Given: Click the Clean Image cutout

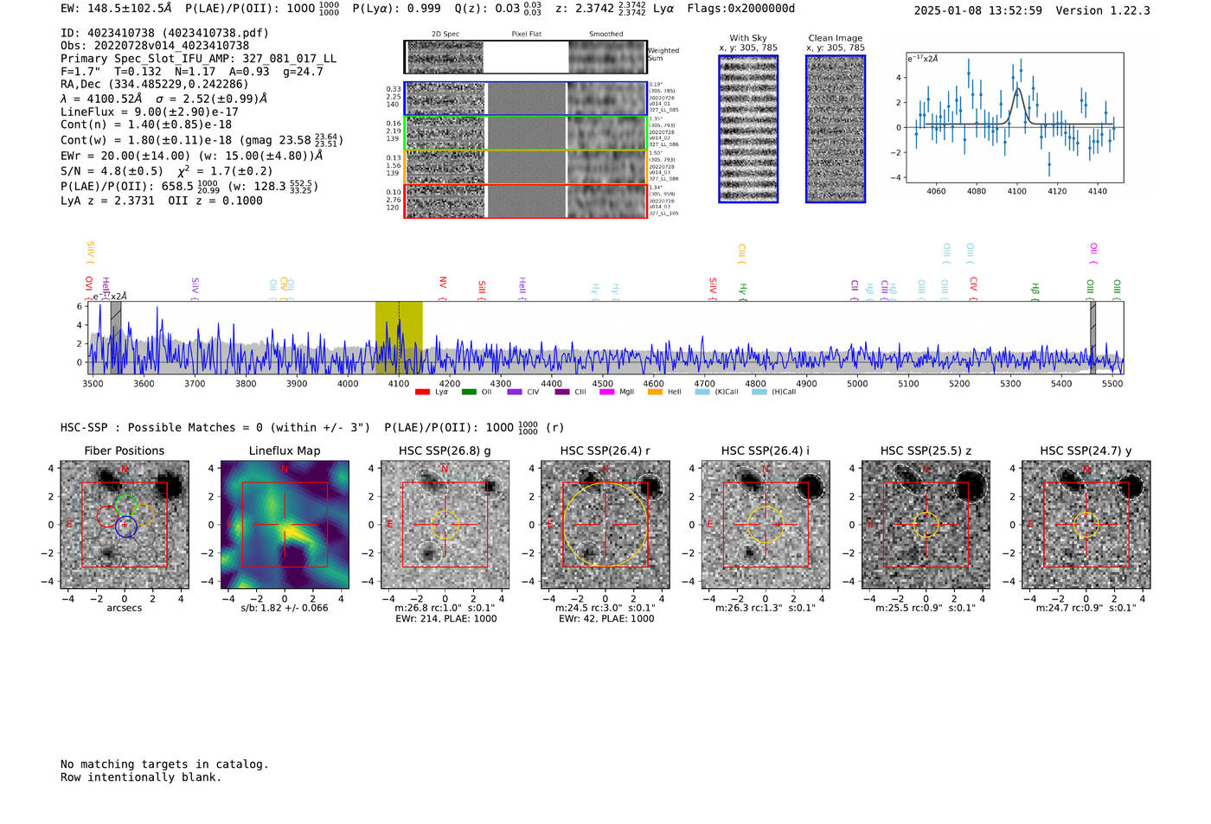Looking at the screenshot, I should click(x=836, y=129).
